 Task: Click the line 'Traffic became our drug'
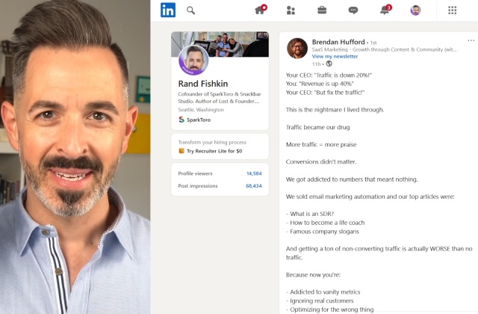pos(317,127)
